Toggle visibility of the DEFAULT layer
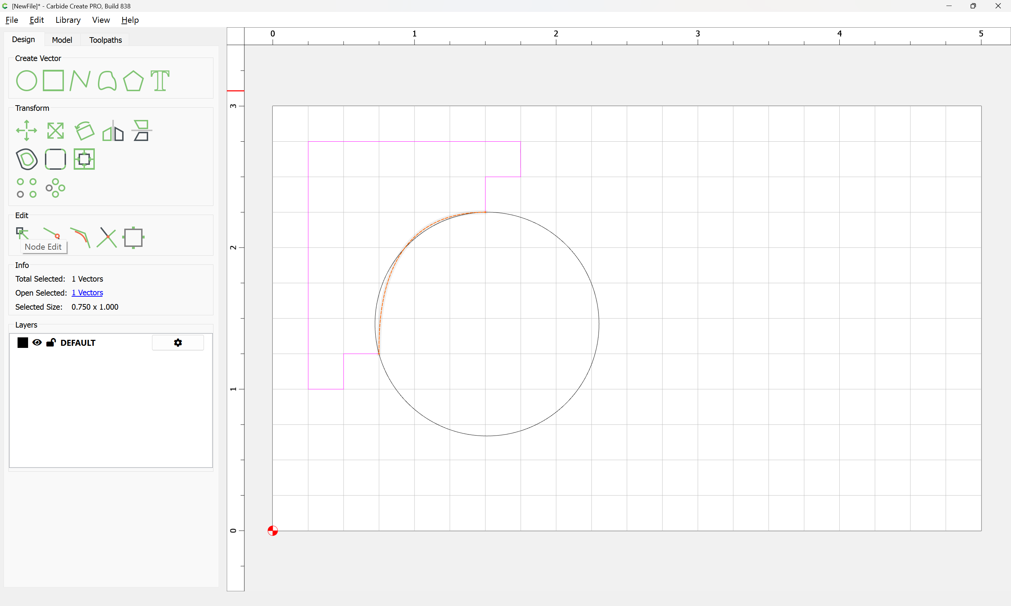The width and height of the screenshot is (1011, 606). (x=37, y=343)
